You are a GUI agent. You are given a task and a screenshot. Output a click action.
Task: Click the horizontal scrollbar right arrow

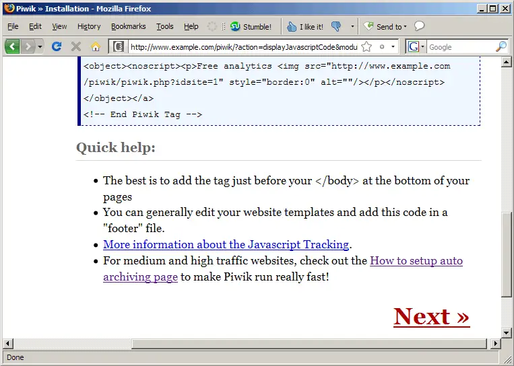tap(496, 344)
